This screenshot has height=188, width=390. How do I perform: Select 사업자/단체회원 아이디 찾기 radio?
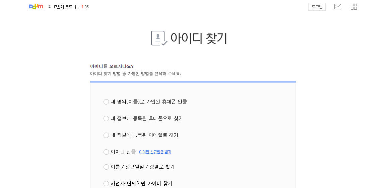pos(106,184)
